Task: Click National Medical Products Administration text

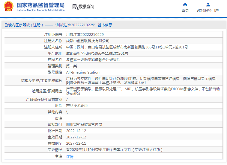Action: click(40, 10)
